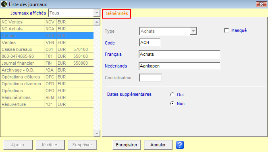
Task: Click the application K icon in title bar
Action: (x=4, y=4)
